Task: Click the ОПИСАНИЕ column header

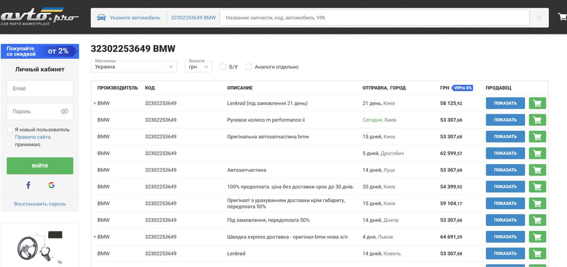Action: tap(240, 88)
